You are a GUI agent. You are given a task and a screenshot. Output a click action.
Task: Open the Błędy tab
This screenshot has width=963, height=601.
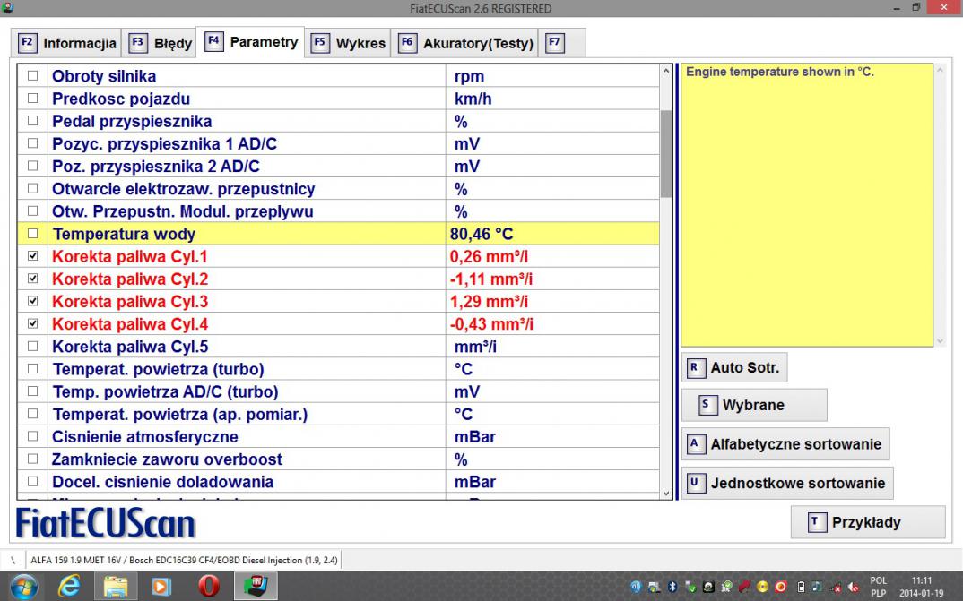[160, 43]
